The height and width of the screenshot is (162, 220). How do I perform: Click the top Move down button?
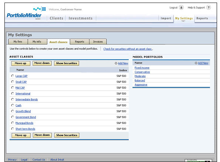point(42,63)
